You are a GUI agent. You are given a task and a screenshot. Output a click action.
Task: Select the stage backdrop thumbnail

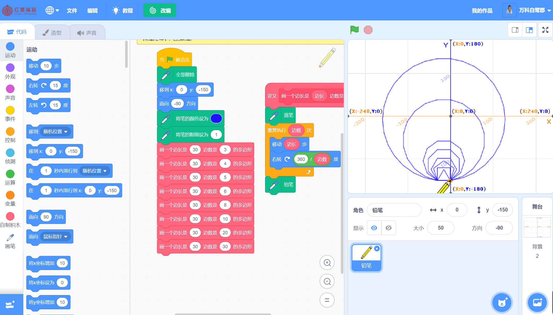click(537, 227)
